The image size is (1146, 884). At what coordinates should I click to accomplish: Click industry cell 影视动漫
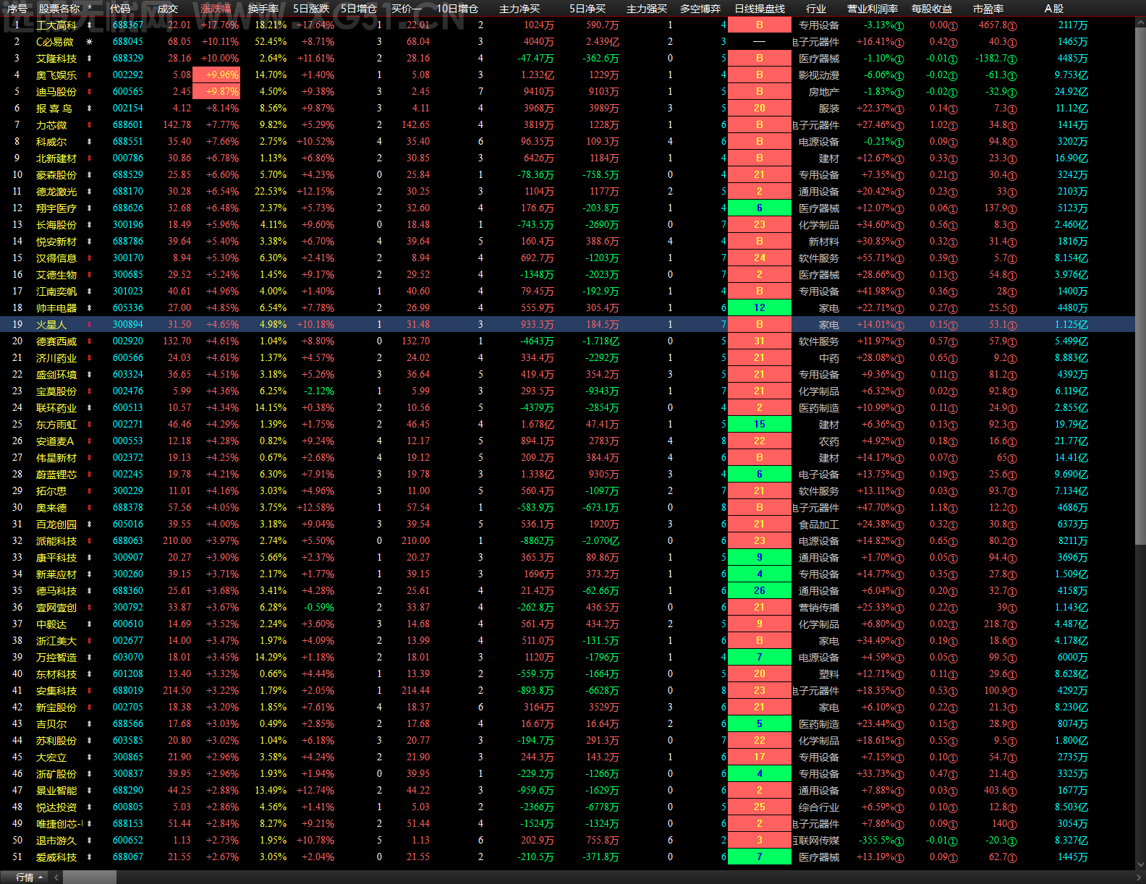click(x=818, y=75)
